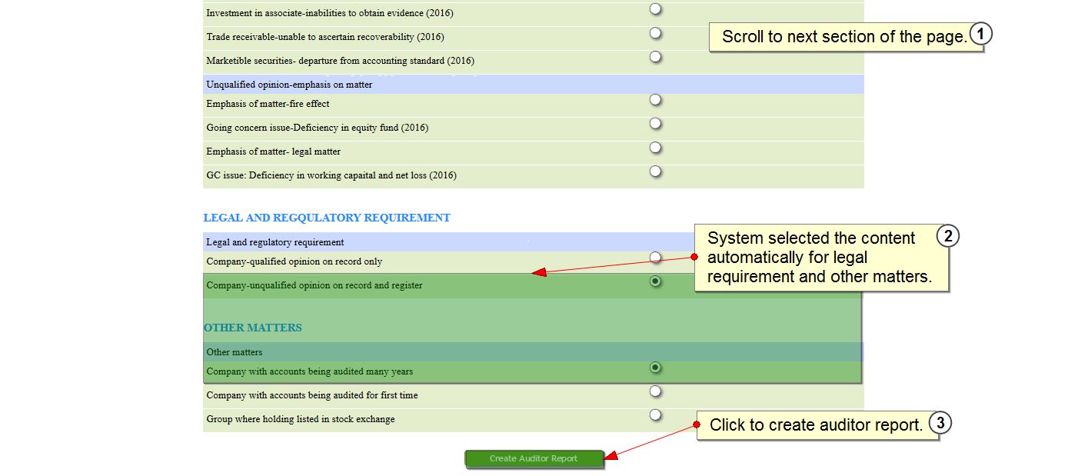Choose Marketible securities departure from accounting standard

655,57
